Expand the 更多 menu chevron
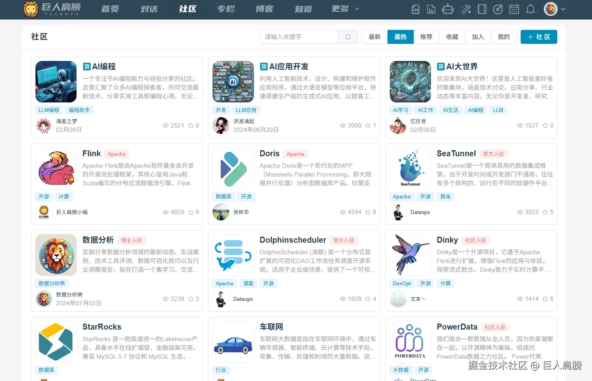592x381 pixels. click(357, 9)
